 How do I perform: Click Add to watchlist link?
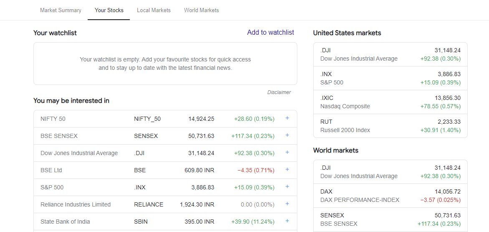270,33
